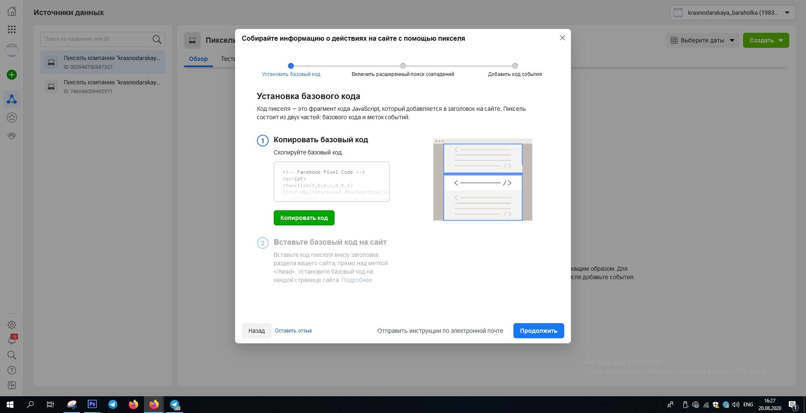Screen dimensions: 806x413
Task: Open the green Создать dropdown
Action: click(766, 40)
